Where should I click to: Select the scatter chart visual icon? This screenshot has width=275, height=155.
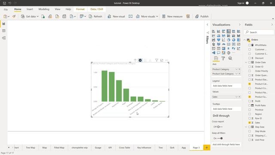(223, 40)
